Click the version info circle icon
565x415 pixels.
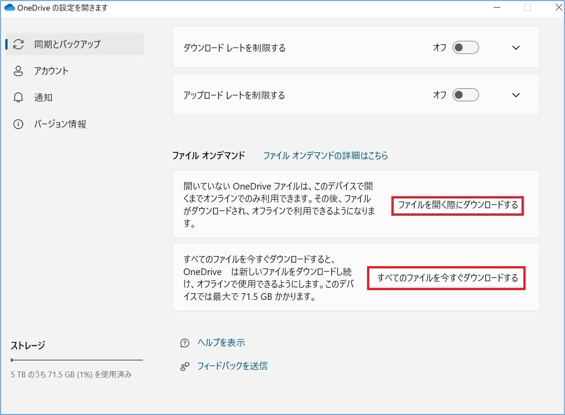18,124
